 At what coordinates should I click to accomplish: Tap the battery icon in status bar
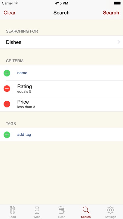point(117,3)
